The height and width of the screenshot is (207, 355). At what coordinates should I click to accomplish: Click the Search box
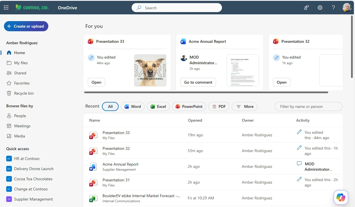[177, 8]
